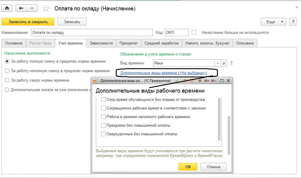301x178 pixels.
Task: Click the dialog's outer vertical scrollbar thumb
Action: point(229,135)
